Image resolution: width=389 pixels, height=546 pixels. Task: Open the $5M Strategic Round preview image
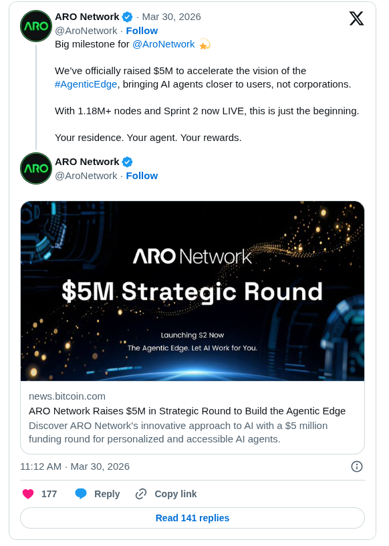[192, 290]
